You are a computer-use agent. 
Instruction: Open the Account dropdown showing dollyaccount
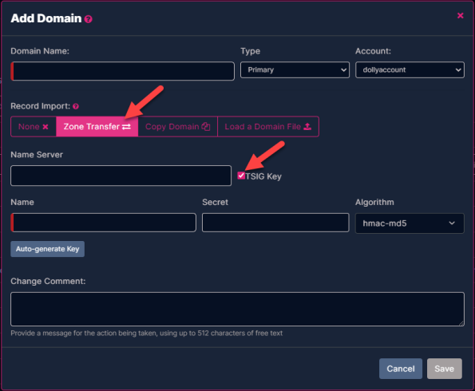point(410,70)
